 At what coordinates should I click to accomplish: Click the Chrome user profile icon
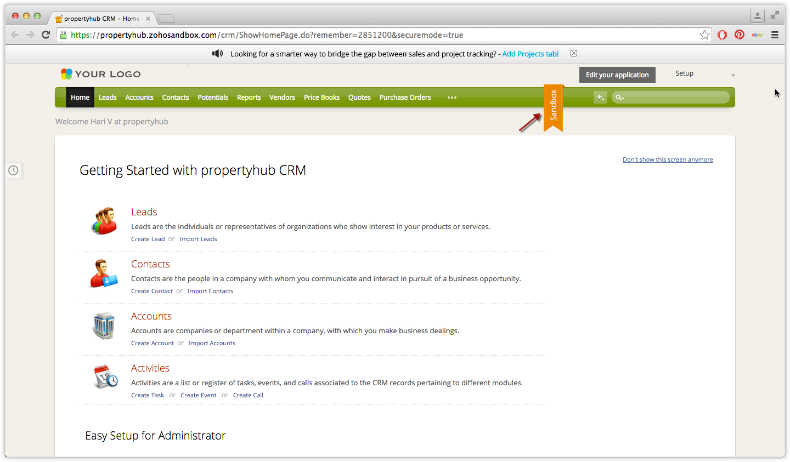pyautogui.click(x=758, y=16)
